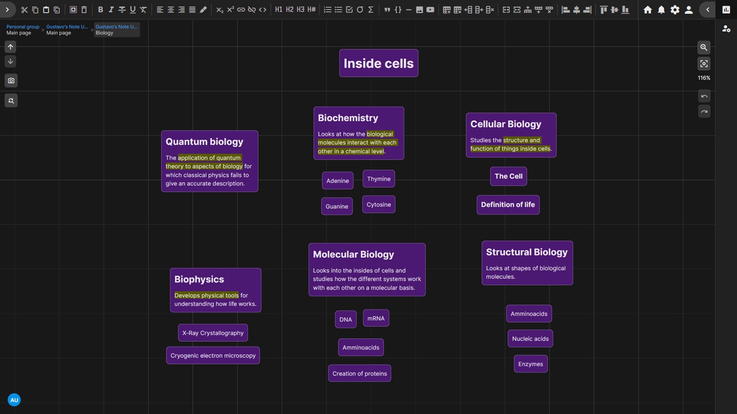The width and height of the screenshot is (737, 414).
Task: Insert a new table
Action: (445, 9)
